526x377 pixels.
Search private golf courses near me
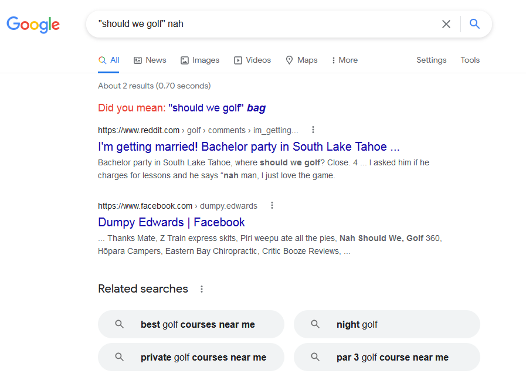pos(191,357)
